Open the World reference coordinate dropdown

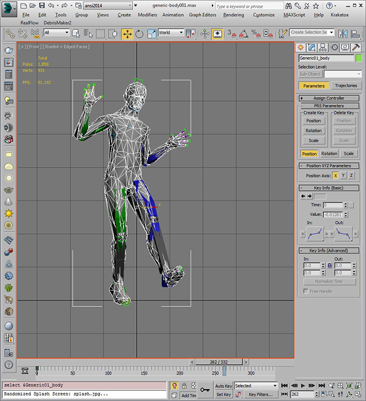[x=173, y=33]
